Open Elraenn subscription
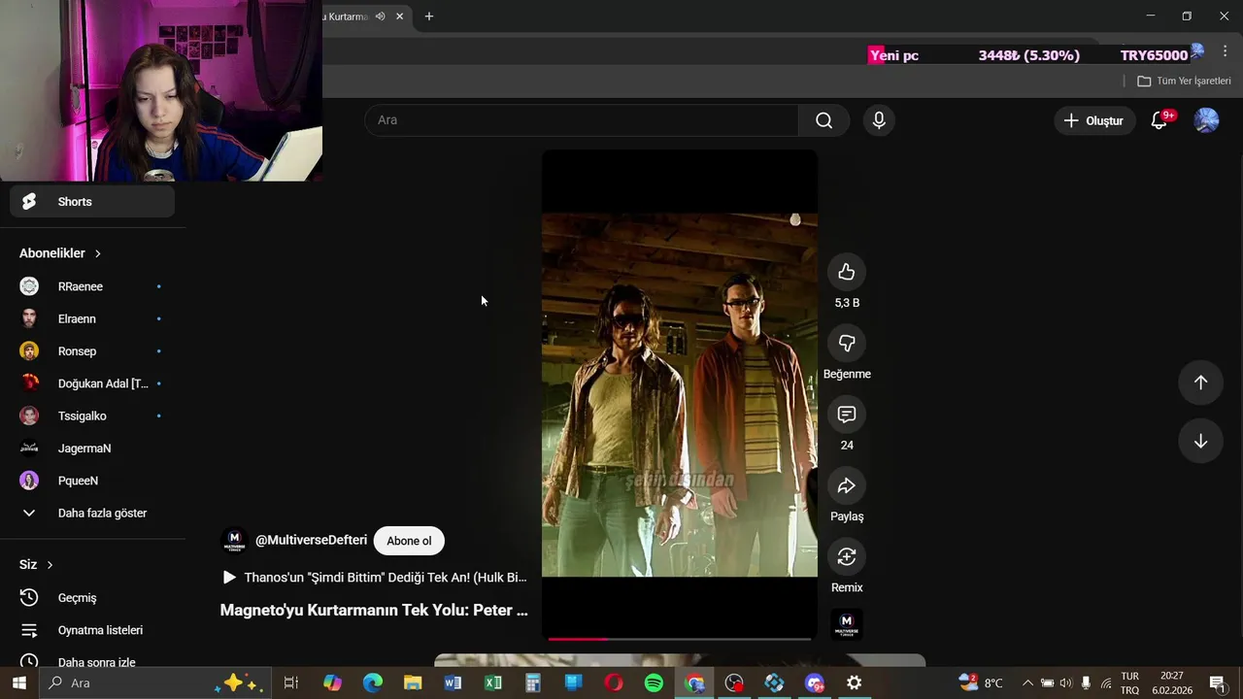The image size is (1243, 699). (x=92, y=318)
